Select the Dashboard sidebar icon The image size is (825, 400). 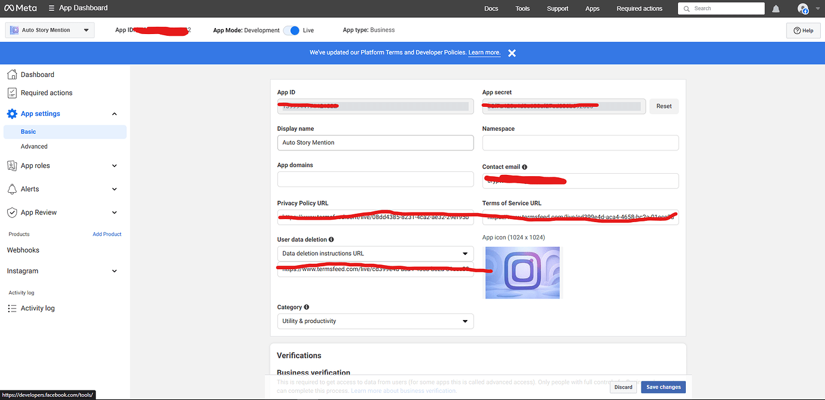[11, 74]
